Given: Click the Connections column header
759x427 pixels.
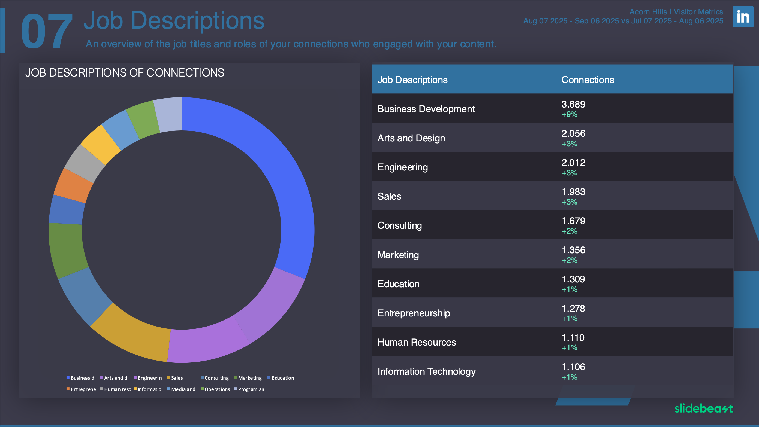Looking at the screenshot, I should (588, 80).
